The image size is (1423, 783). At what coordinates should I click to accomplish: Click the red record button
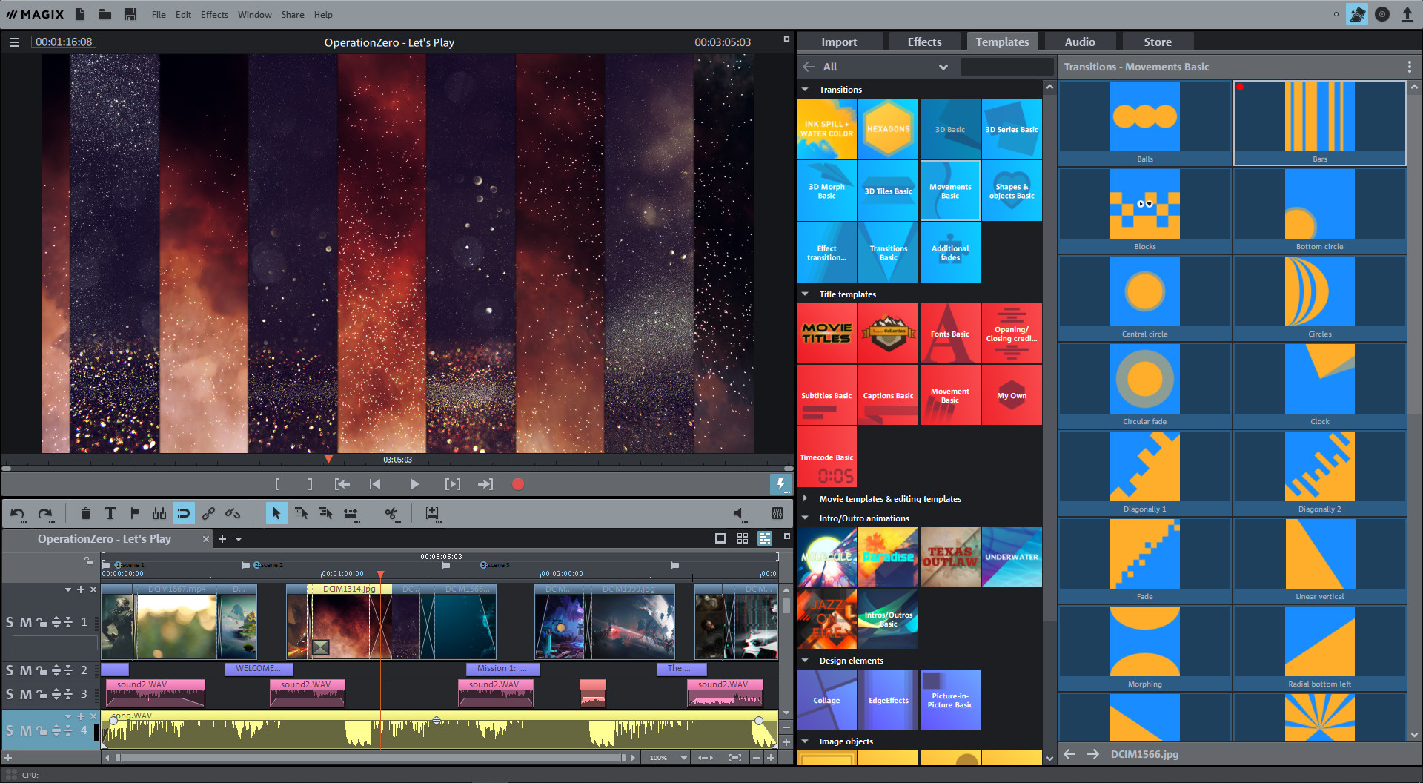(517, 483)
